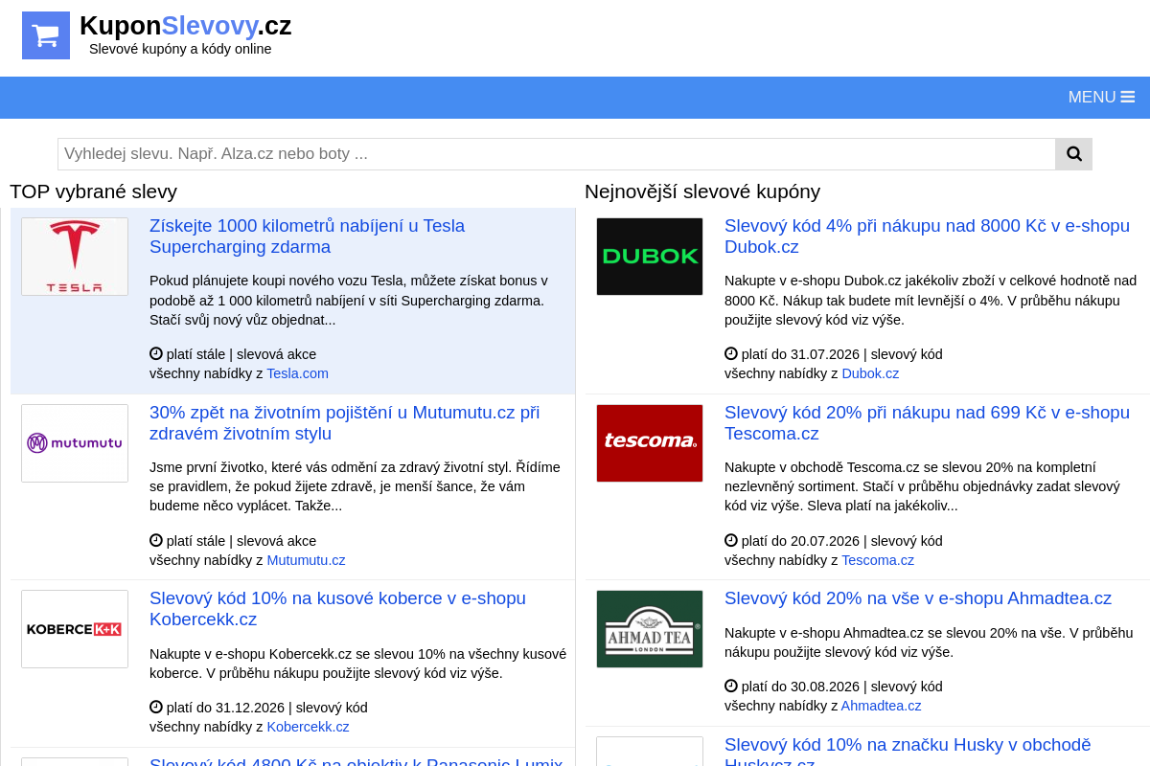Open the 4% discount Dubok.cz coupon title
The height and width of the screenshot is (766, 1150).
click(x=928, y=237)
